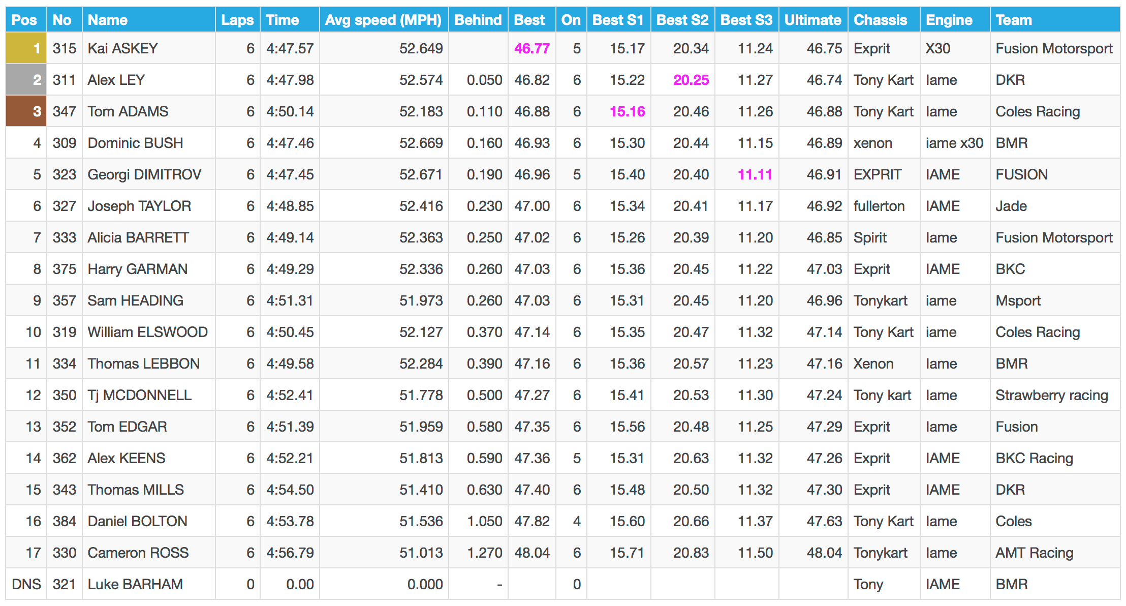
Task: Click the Behind value 1.270
Action: [x=484, y=553]
